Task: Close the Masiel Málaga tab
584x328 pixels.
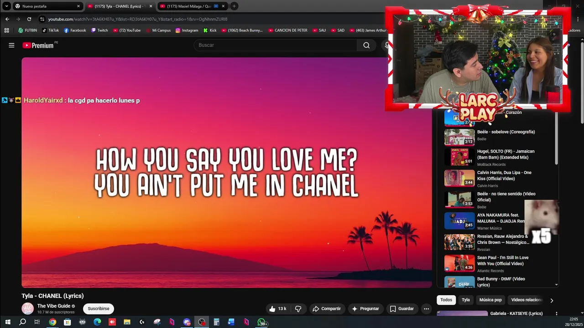Action: pyautogui.click(x=223, y=6)
